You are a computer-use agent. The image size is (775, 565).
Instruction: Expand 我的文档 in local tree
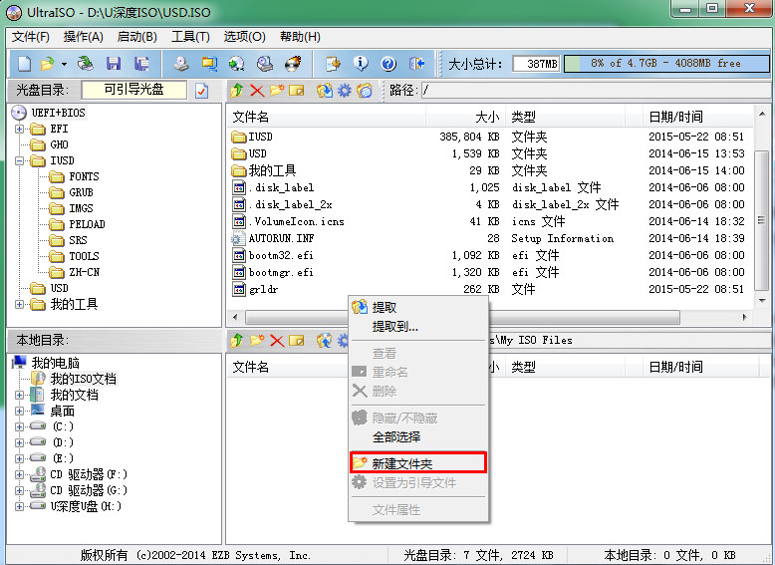click(19, 395)
